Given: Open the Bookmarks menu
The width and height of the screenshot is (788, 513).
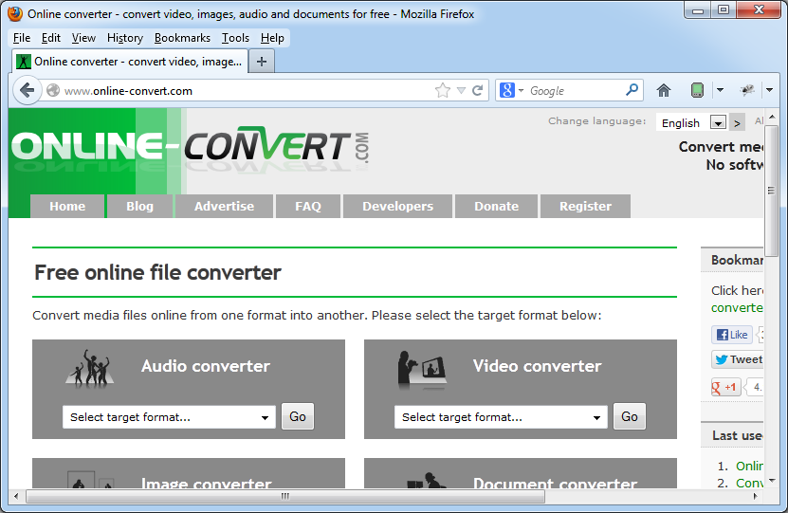Looking at the screenshot, I should (182, 38).
